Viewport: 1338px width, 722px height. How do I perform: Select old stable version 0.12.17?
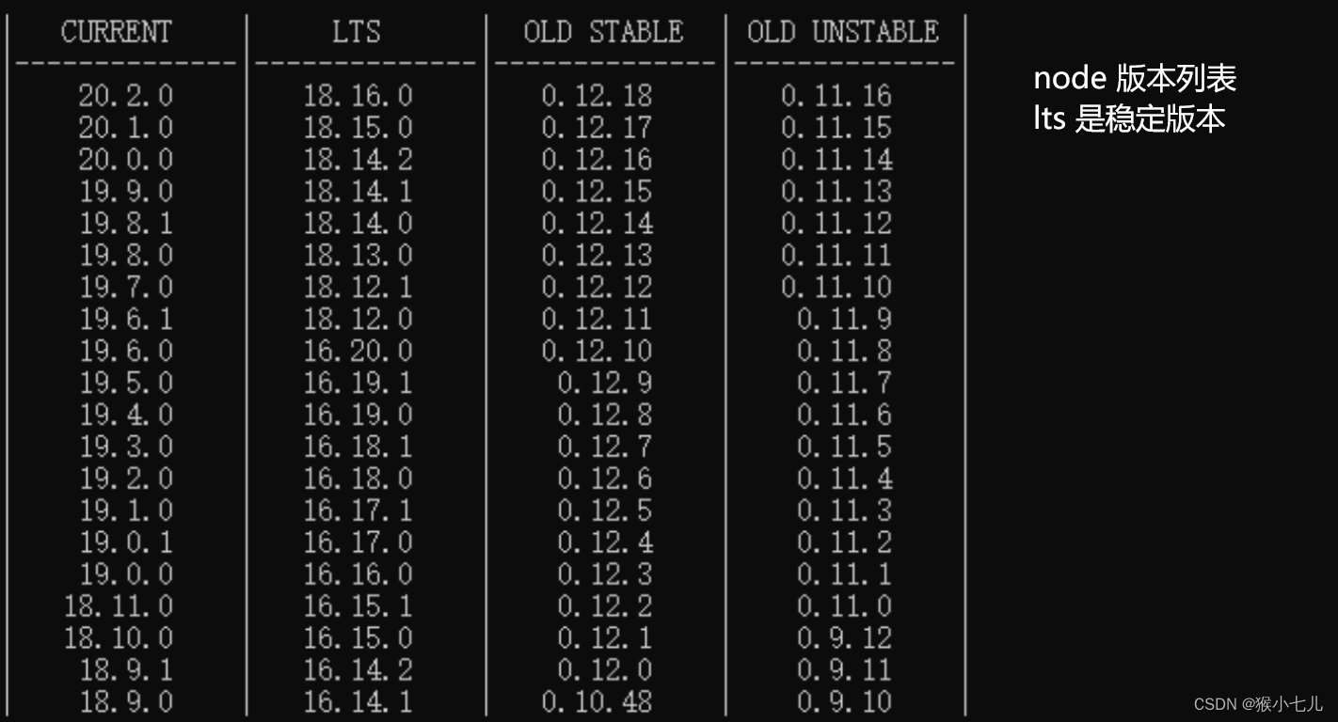pyautogui.click(x=597, y=127)
